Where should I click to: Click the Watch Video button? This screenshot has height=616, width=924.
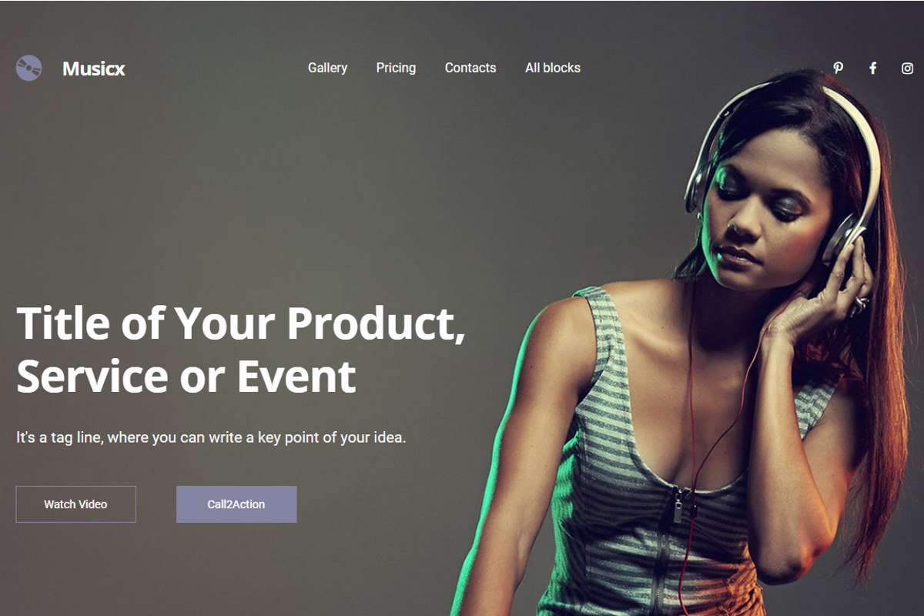click(75, 504)
